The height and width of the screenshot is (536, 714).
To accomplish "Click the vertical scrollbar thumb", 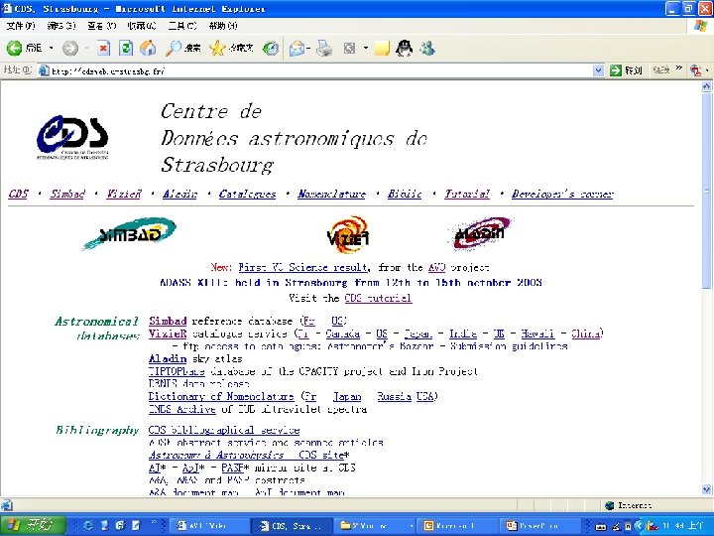I will pos(706,191).
